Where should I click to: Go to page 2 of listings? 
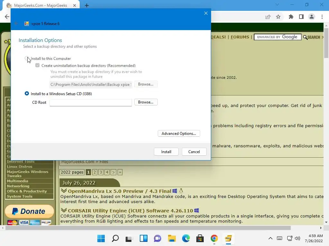click(95, 172)
